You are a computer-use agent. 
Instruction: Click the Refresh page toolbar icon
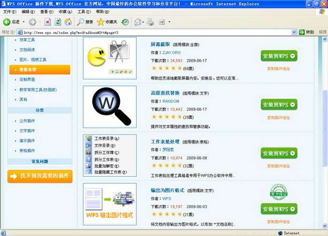click(58, 22)
